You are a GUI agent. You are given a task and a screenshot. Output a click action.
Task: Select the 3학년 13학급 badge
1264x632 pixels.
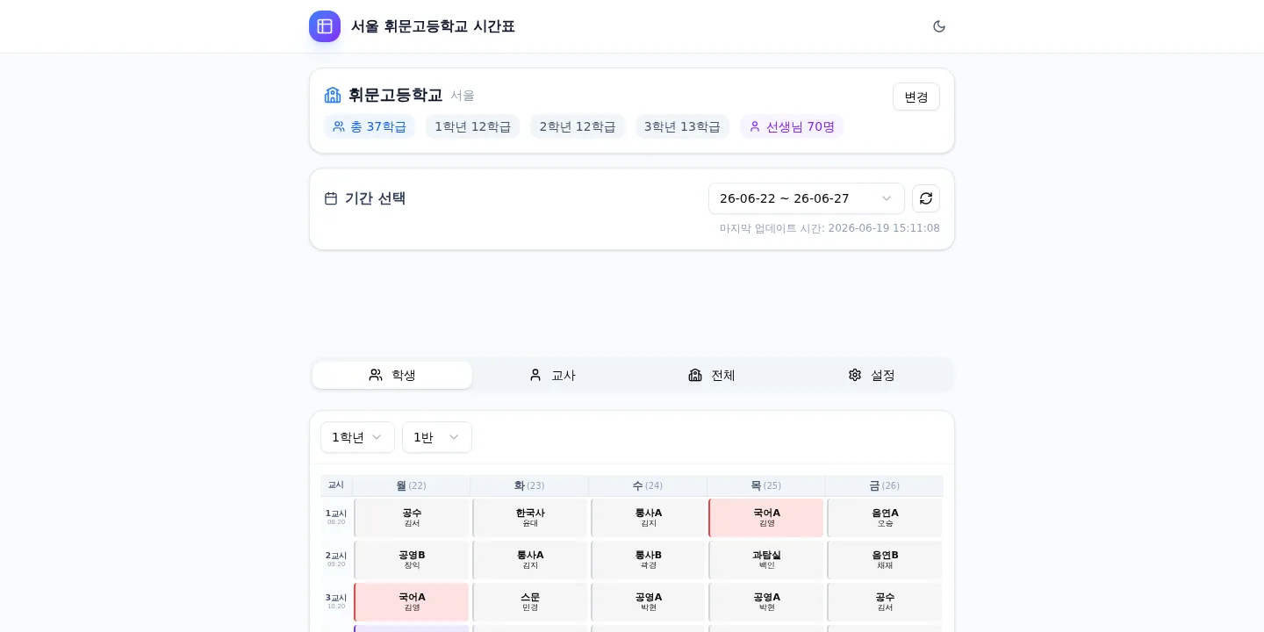682,126
